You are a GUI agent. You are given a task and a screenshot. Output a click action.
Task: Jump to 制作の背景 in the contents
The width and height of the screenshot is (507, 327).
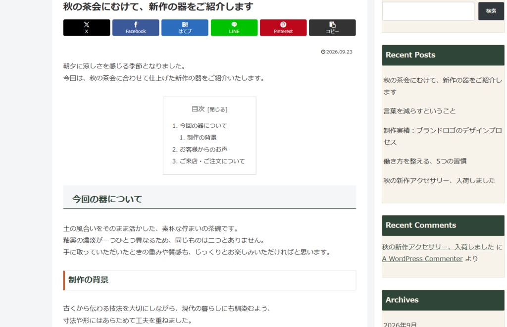click(202, 137)
